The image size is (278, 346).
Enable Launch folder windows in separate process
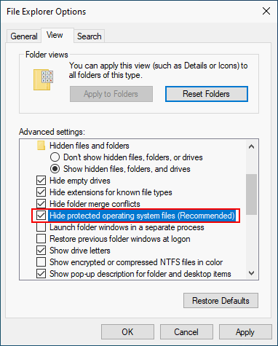point(41,227)
